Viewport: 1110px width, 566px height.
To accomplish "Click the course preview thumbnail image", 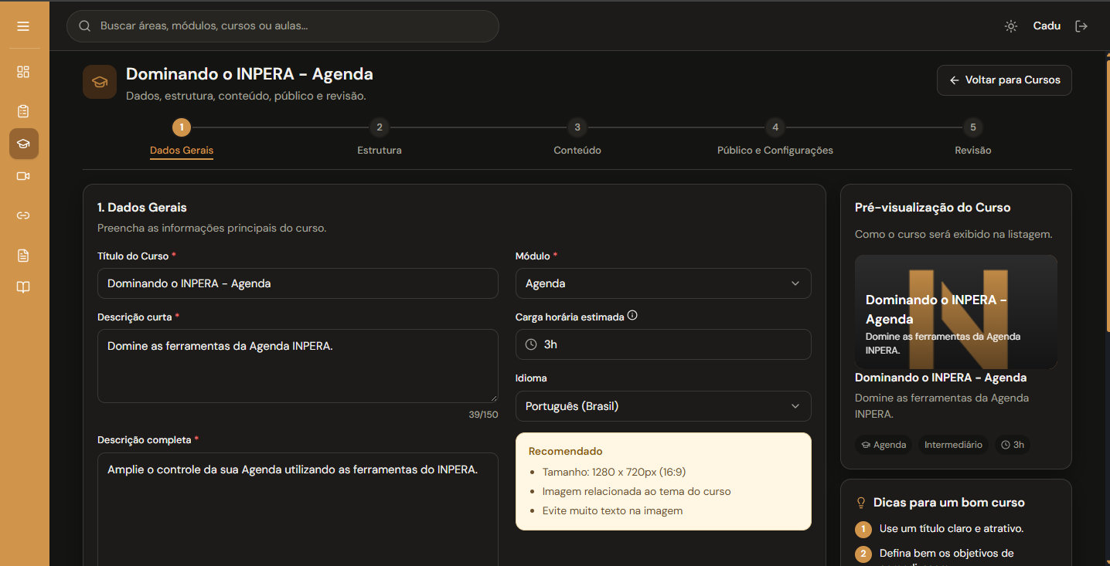I will 956,312.
